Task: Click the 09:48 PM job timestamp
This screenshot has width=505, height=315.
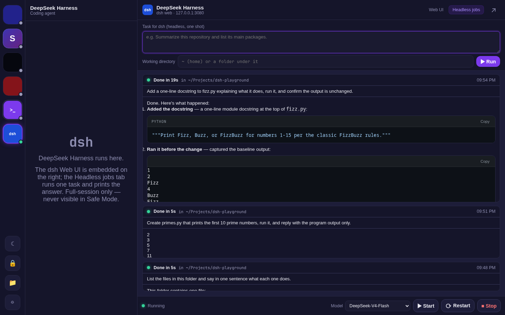Action: [486, 268]
